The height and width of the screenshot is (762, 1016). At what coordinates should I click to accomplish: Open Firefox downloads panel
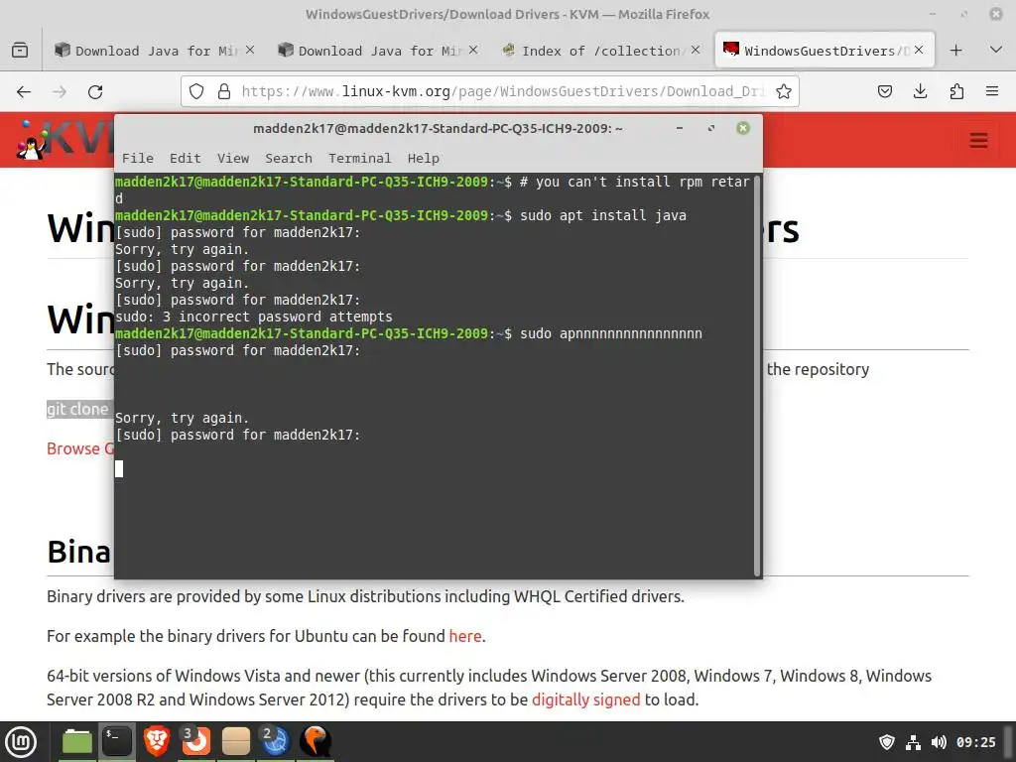point(920,91)
